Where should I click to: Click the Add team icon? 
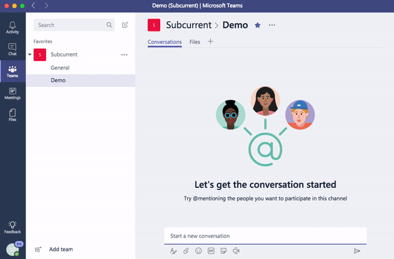[x=38, y=249]
